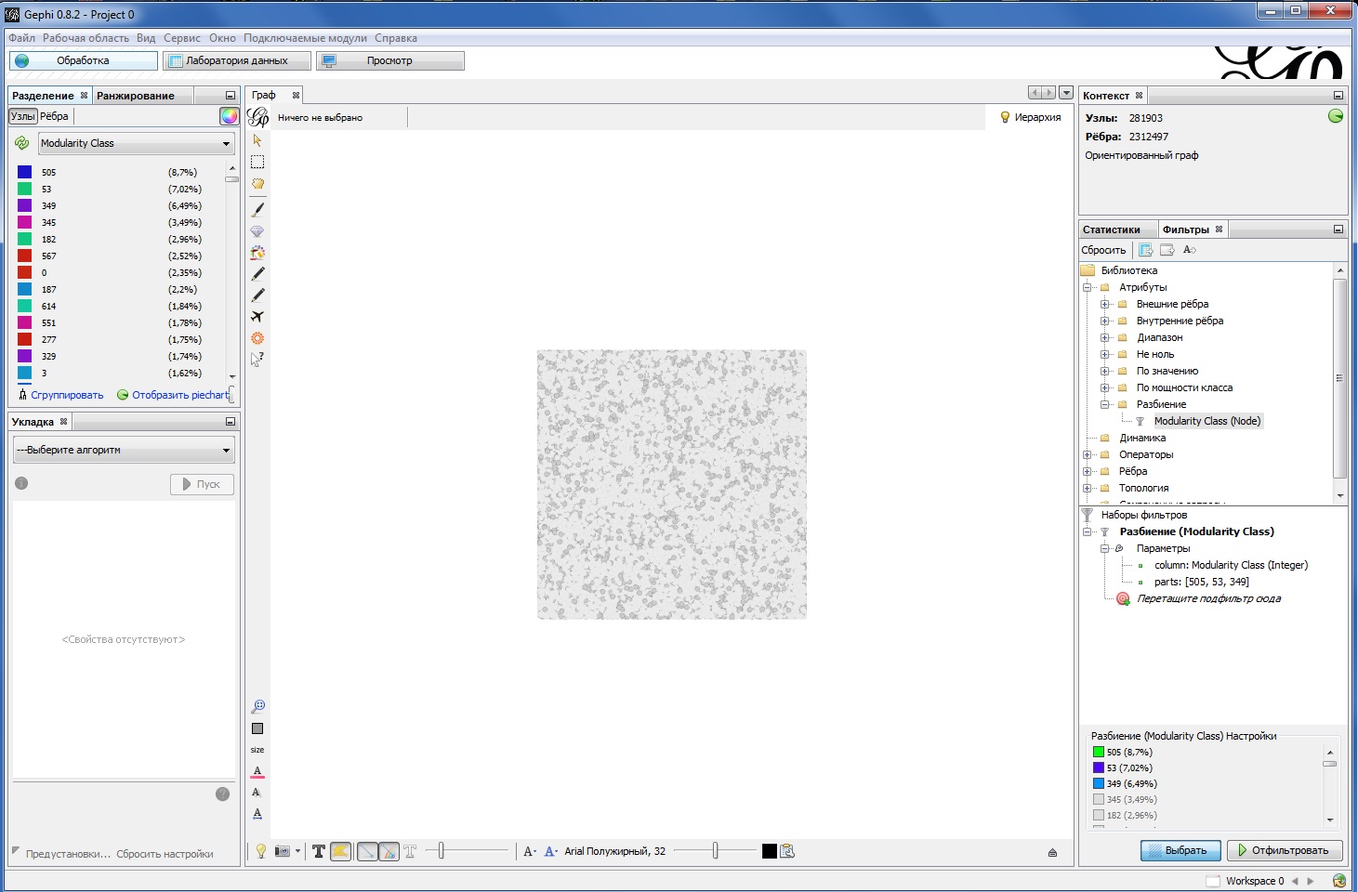Check partition 182 (2,96%) in filter settings

(x=1099, y=816)
